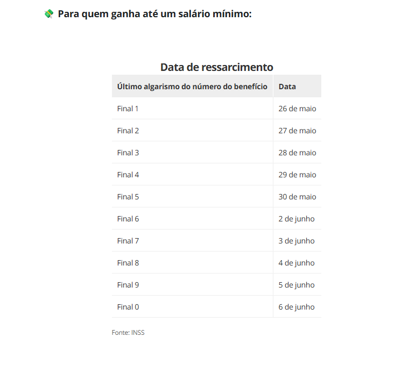
Task: Select the Final 6 row cell
Action: point(192,219)
